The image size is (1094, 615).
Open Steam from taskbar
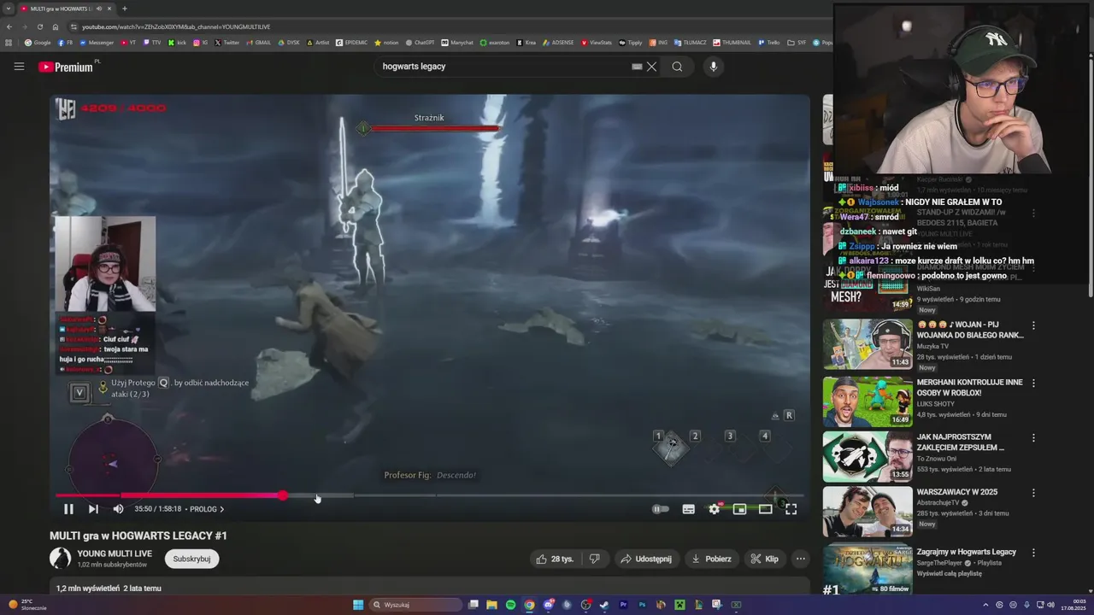pos(604,605)
